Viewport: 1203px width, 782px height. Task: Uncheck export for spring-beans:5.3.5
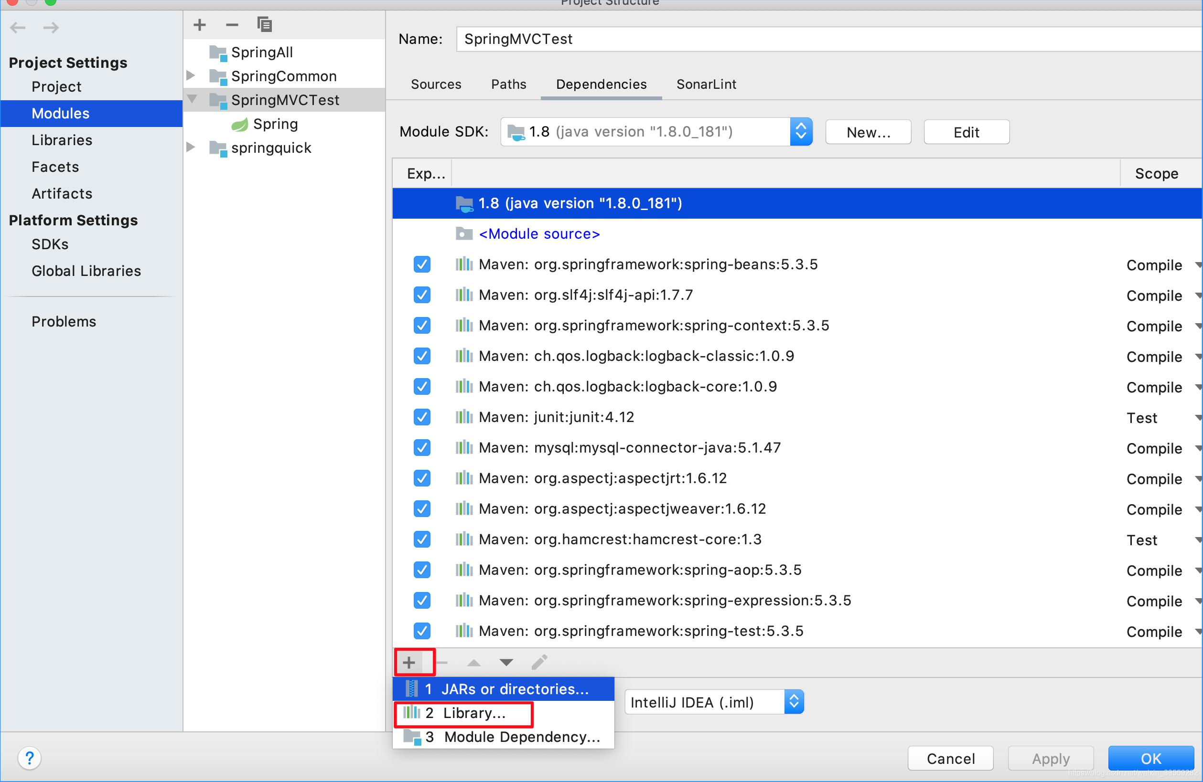coord(421,264)
